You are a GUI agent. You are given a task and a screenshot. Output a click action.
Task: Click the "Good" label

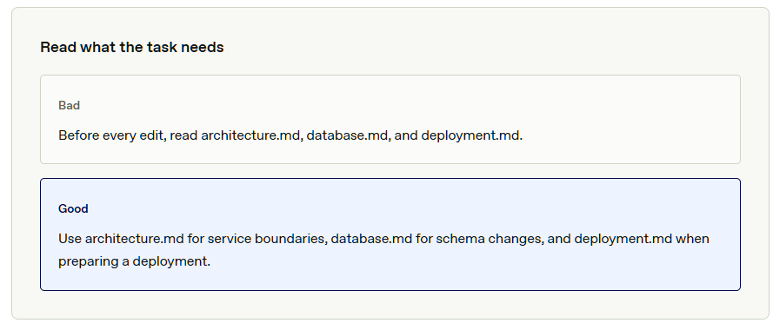(x=73, y=208)
